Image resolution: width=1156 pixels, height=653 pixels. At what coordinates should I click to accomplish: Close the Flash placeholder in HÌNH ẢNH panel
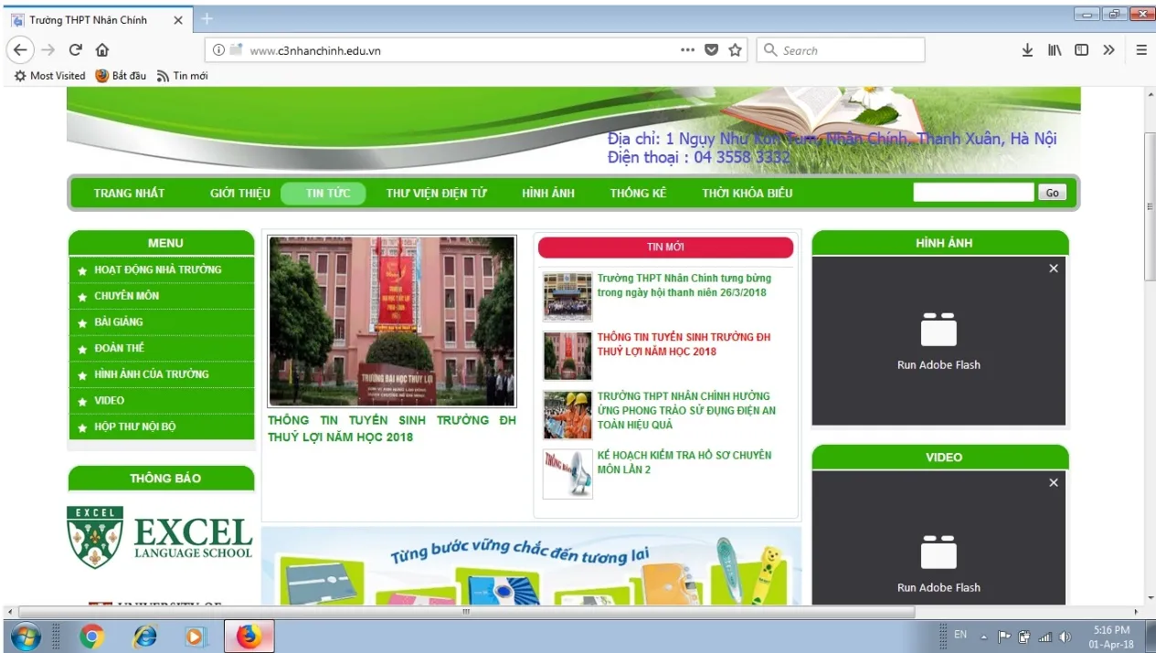[x=1054, y=269]
